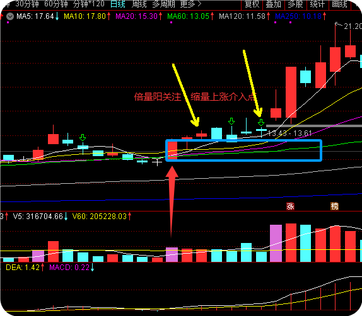Click the orange 榜 badge above the volume panel
This screenshot has width=362, height=316.
[x=334, y=206]
